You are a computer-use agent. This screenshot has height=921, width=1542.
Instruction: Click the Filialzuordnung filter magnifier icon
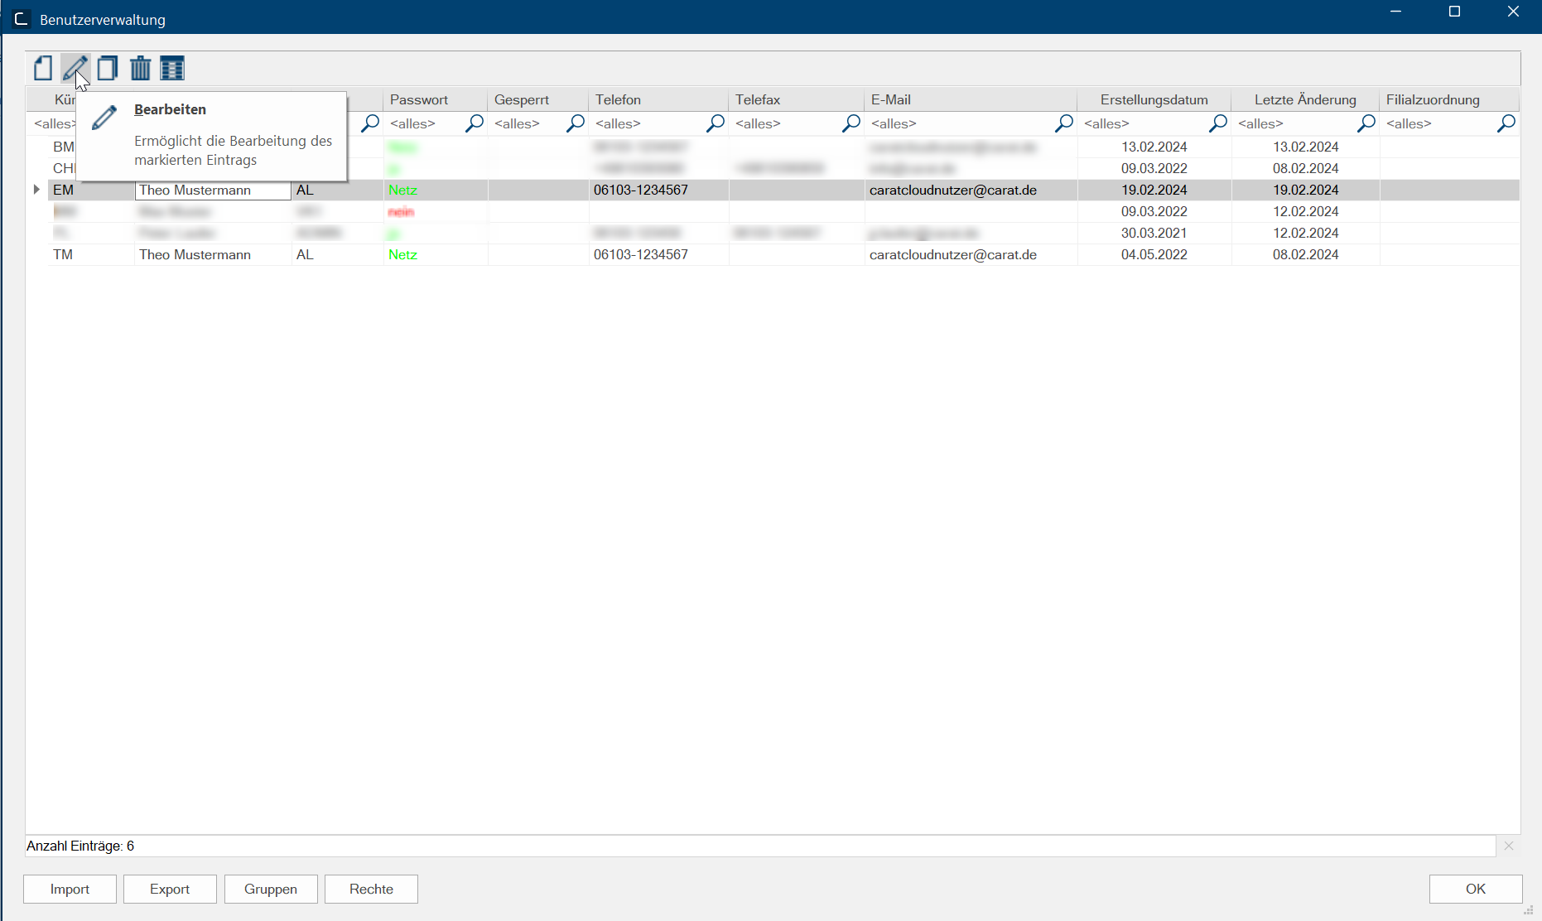coord(1506,123)
